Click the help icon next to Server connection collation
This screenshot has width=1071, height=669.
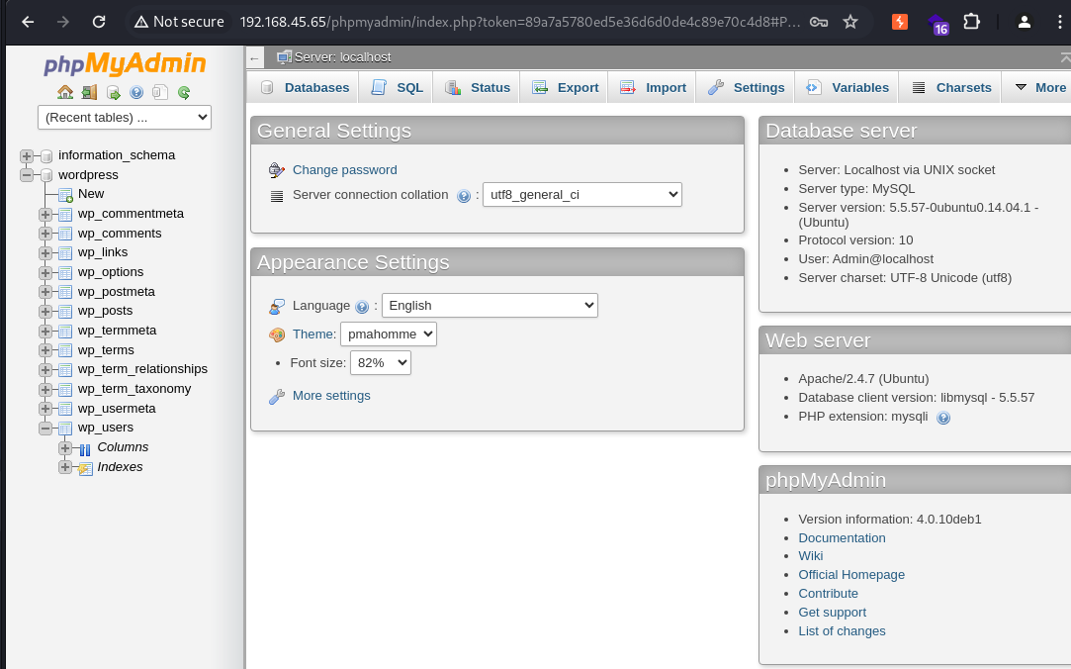coord(464,196)
